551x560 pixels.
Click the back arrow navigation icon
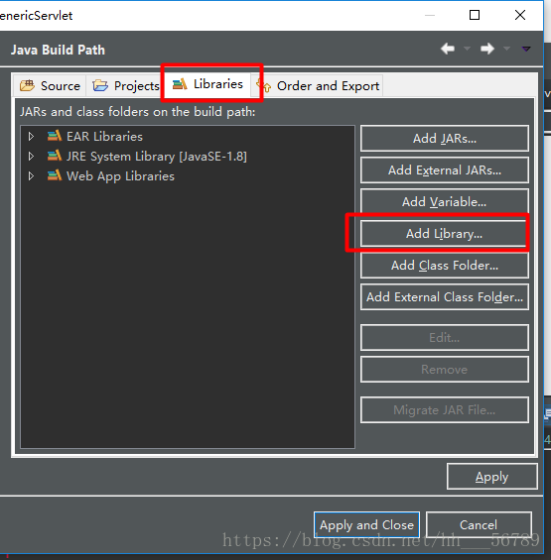coord(448,49)
